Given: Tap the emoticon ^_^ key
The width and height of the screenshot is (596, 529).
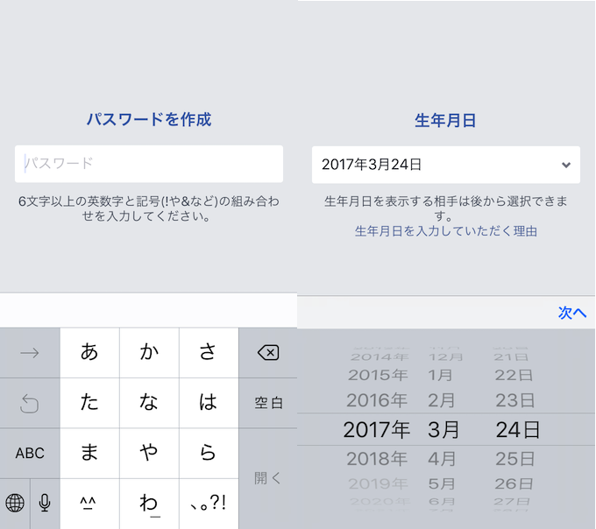Looking at the screenshot, I should (89, 503).
